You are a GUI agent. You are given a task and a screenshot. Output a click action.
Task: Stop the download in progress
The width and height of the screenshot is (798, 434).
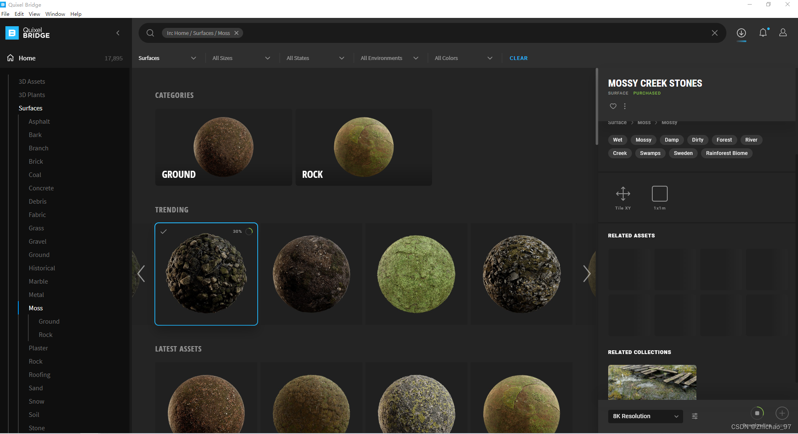757,413
